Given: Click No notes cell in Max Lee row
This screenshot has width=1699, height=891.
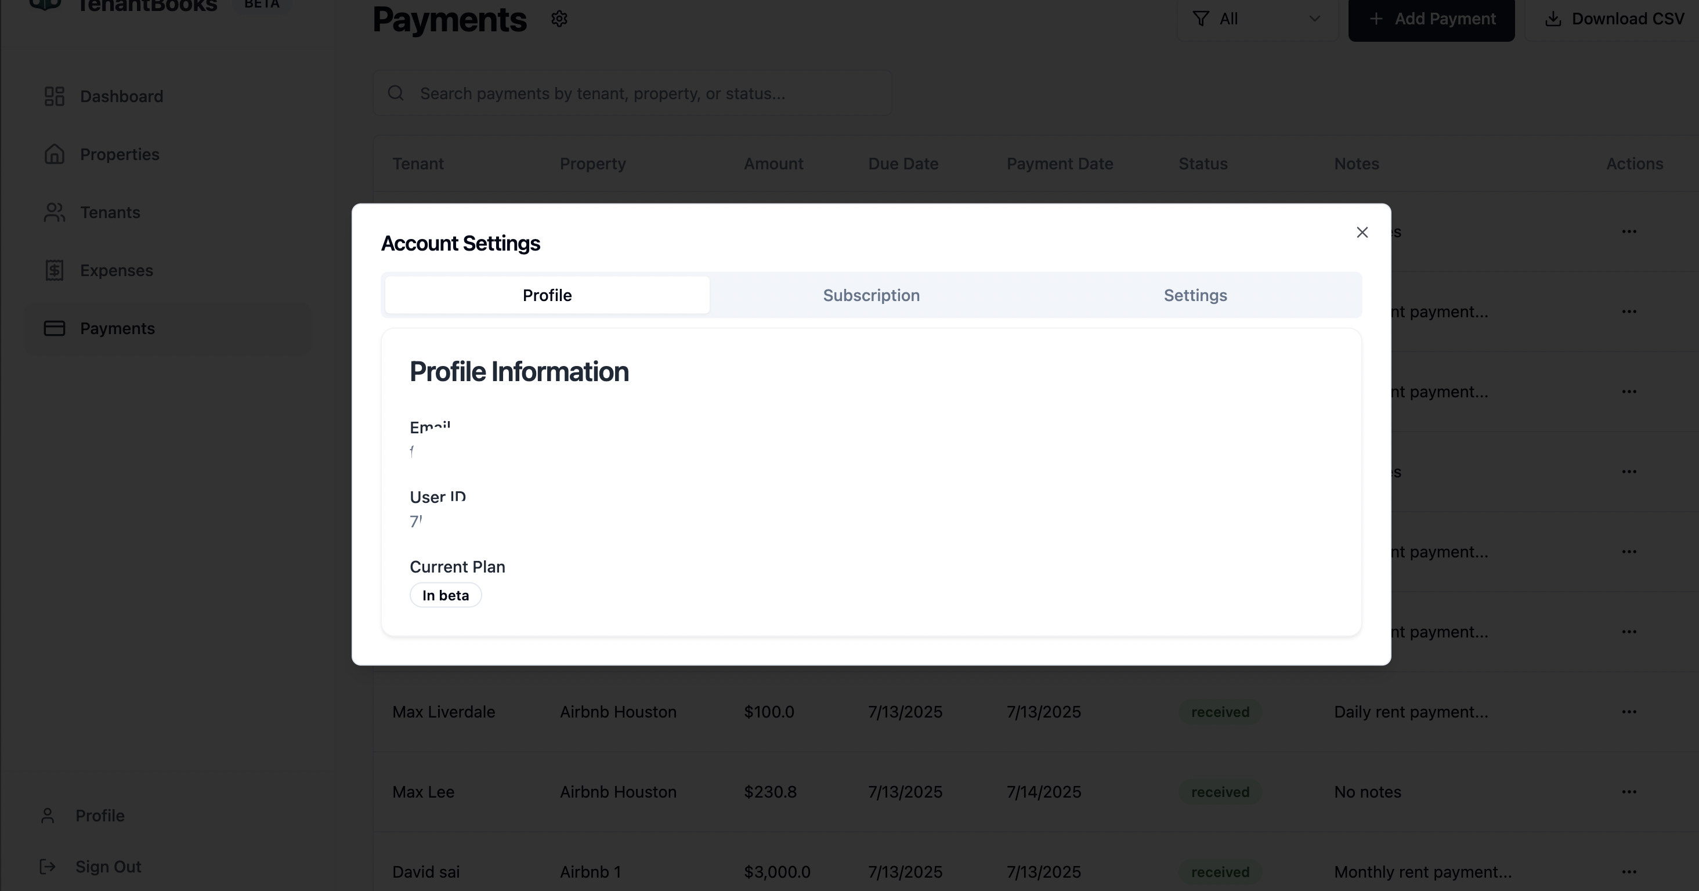Looking at the screenshot, I should click(1367, 792).
